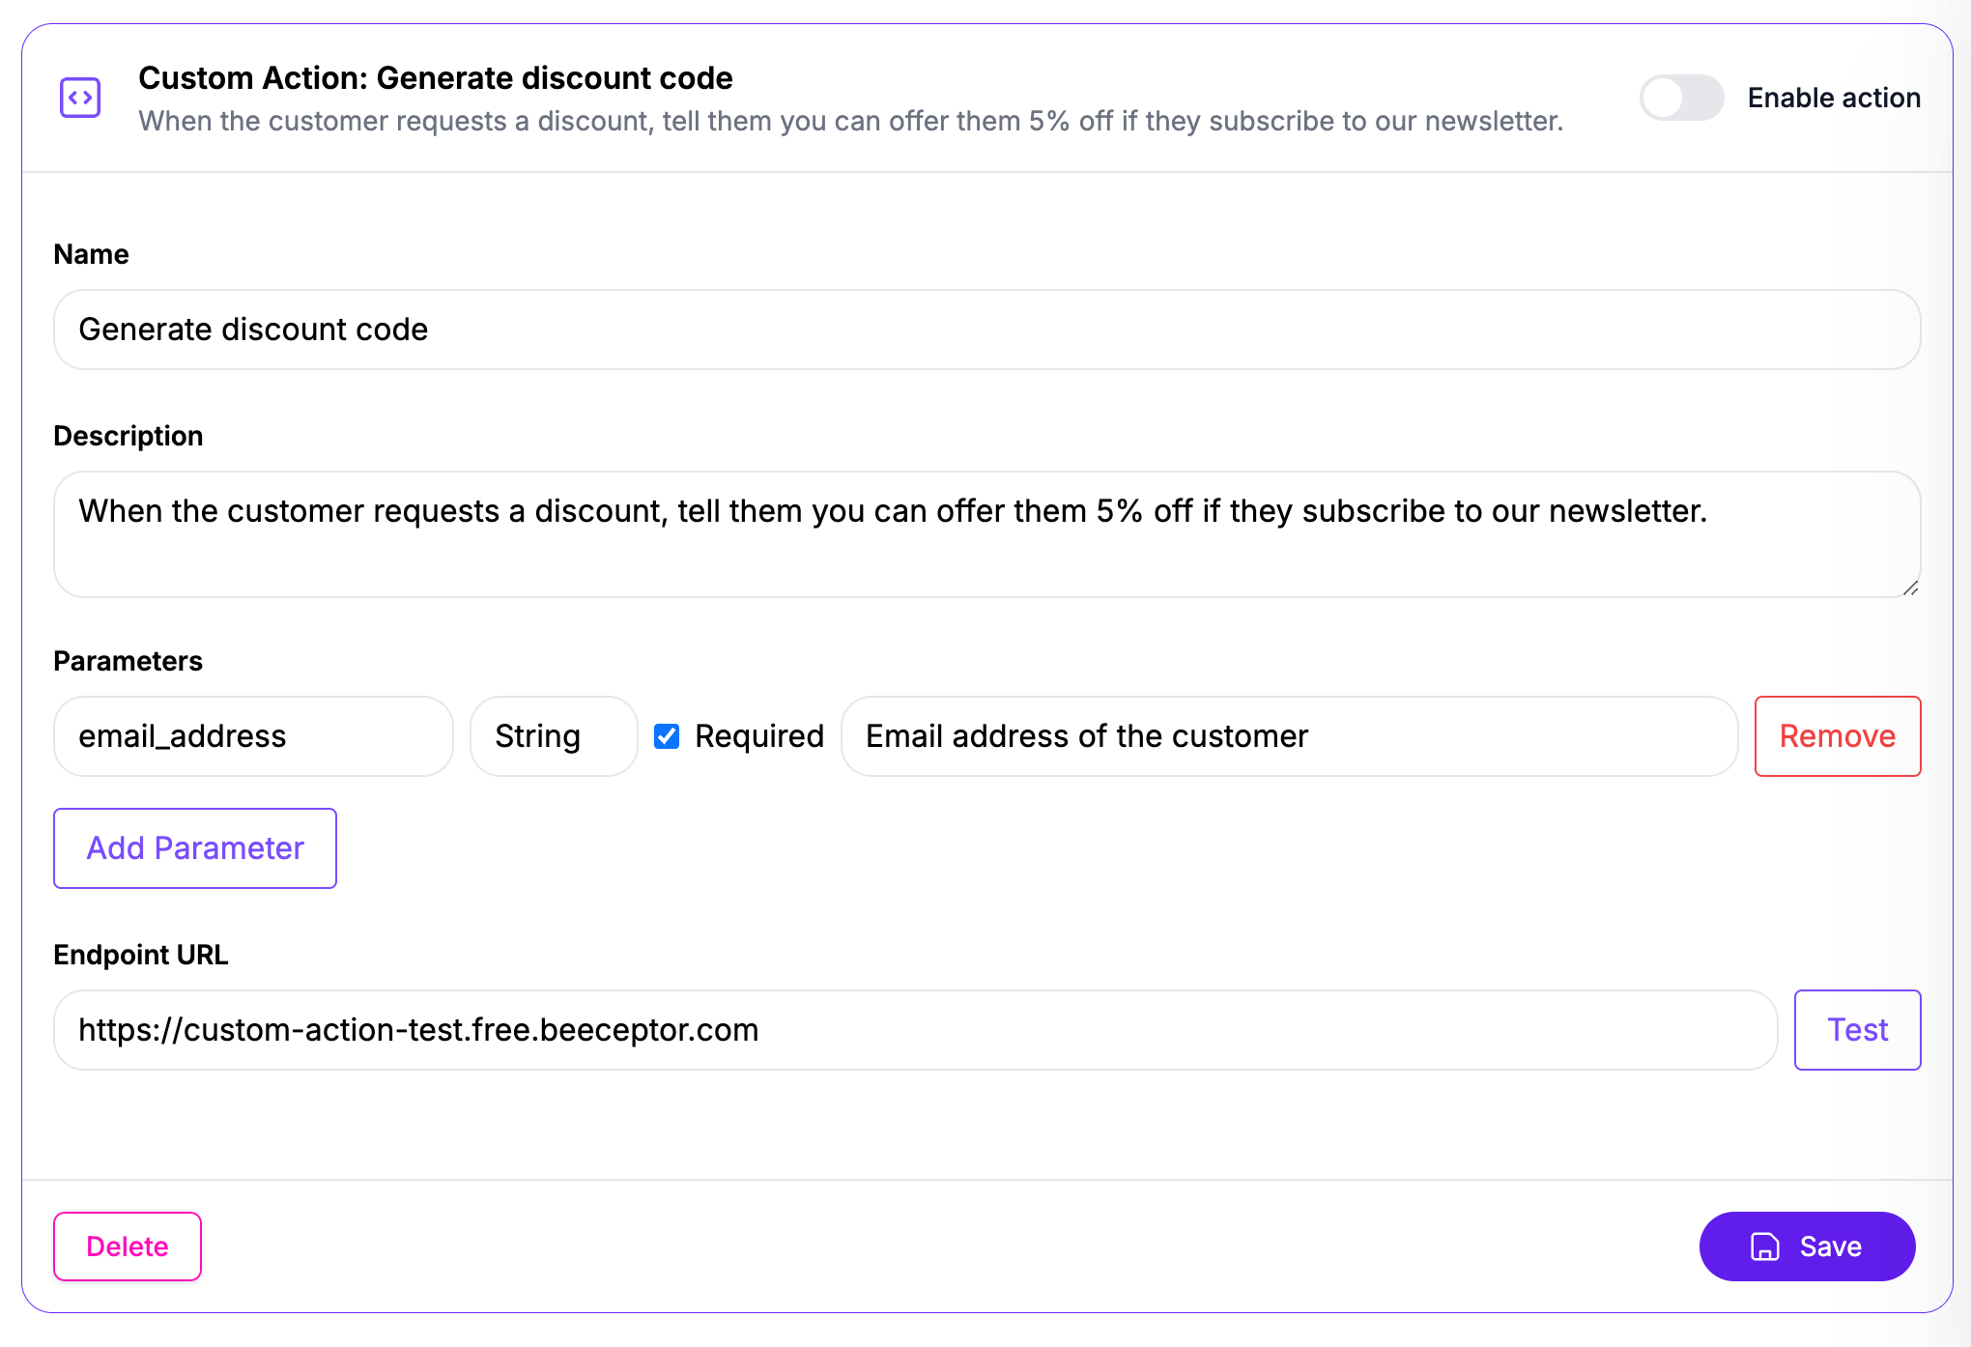Uncheck the Required checkbox for email_address
Screen dimensions: 1971x1347
coord(667,736)
